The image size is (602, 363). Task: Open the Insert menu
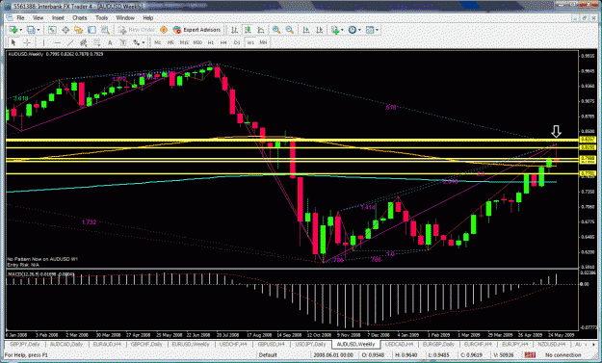point(58,17)
